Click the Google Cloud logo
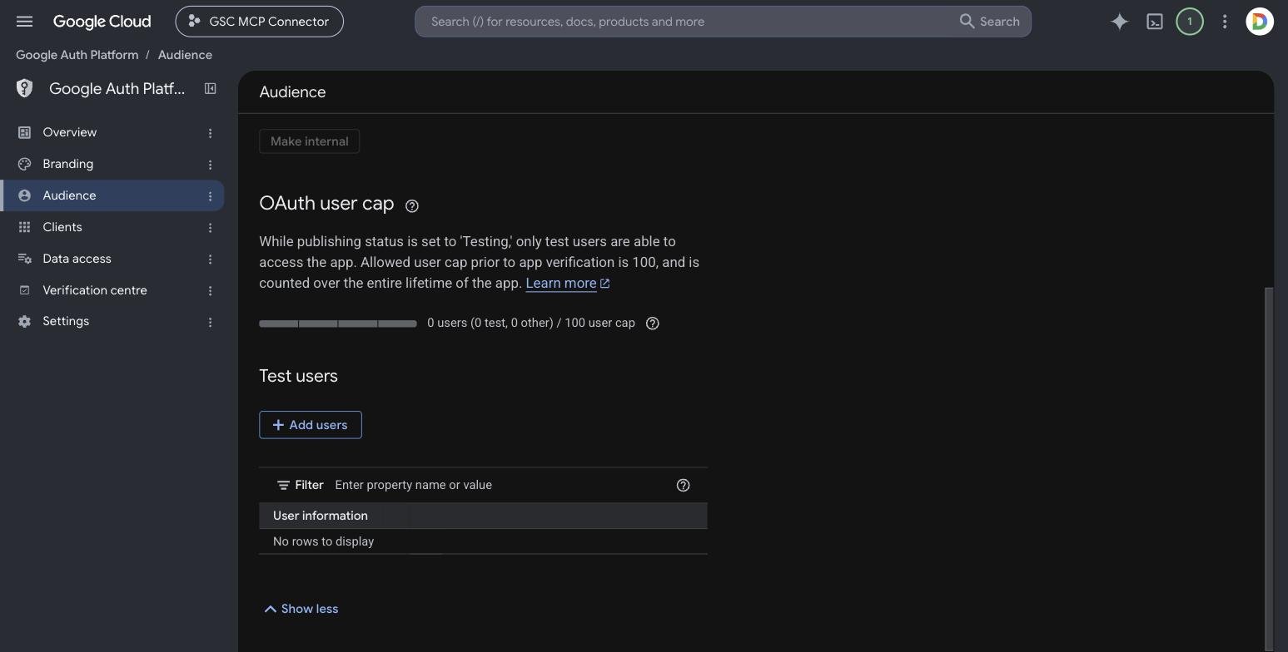The image size is (1288, 652). point(102,22)
